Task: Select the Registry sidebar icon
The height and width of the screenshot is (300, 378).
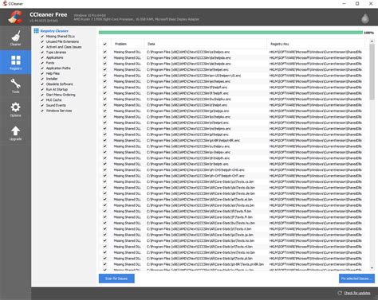Action: point(15,62)
